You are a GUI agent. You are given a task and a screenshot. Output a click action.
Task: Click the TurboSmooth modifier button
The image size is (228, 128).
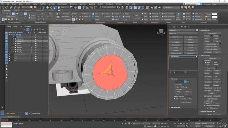176,45
